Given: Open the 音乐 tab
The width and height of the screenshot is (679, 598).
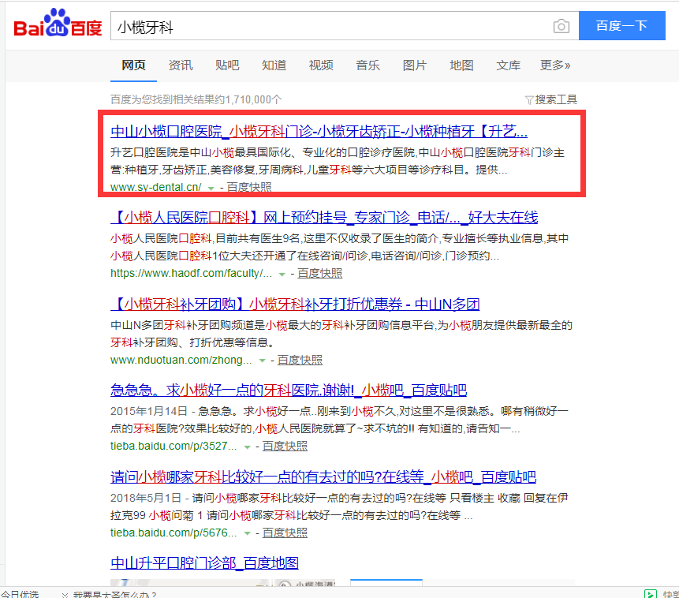Looking at the screenshot, I should pyautogui.click(x=367, y=65).
